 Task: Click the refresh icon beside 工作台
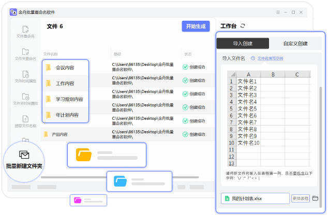243,26
